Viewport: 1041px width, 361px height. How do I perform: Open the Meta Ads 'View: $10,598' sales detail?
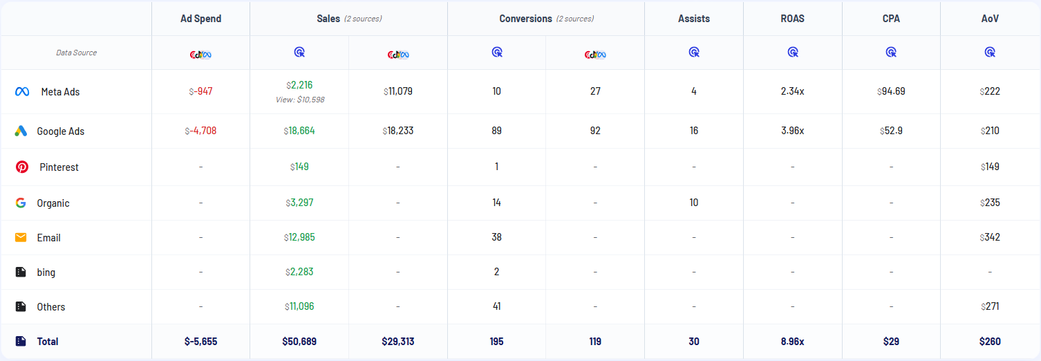click(299, 100)
